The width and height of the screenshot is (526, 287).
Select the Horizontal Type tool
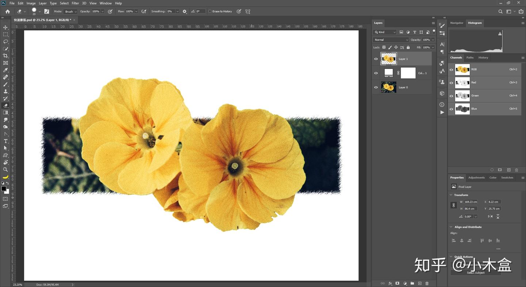[x=5, y=141]
